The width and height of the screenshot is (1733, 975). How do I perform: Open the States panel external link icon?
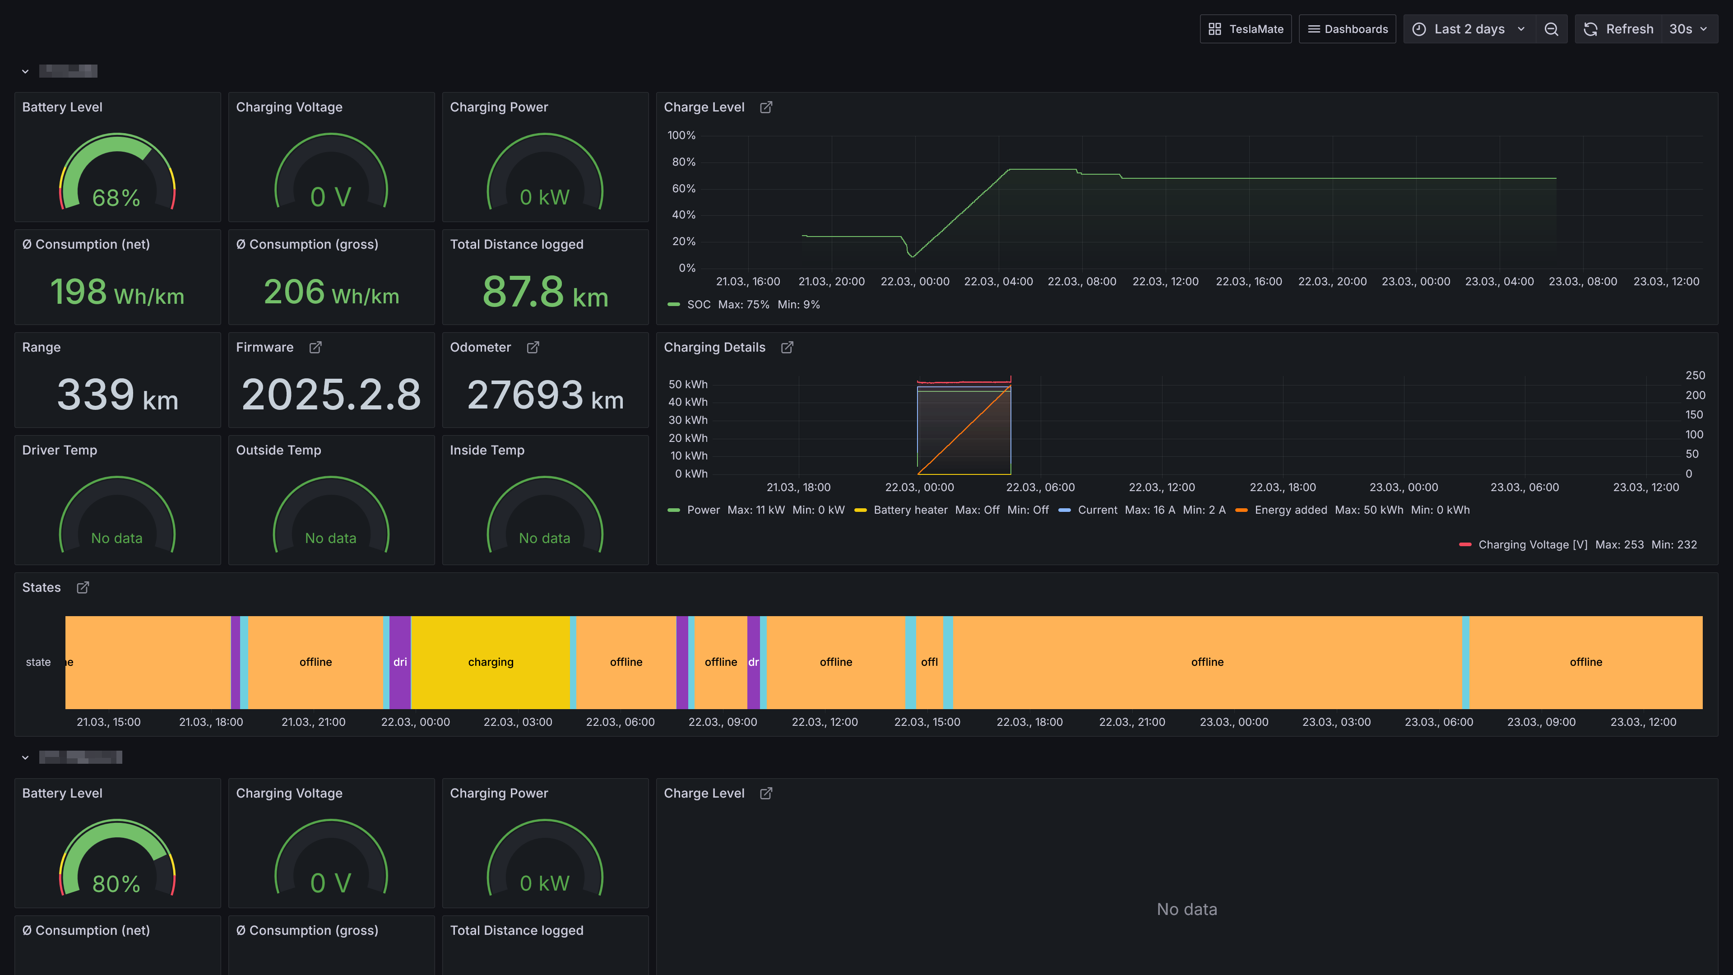(83, 587)
